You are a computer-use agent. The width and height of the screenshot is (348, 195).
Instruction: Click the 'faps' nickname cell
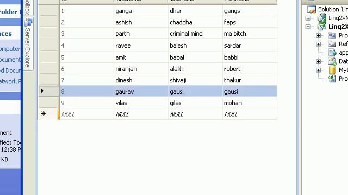(x=250, y=22)
